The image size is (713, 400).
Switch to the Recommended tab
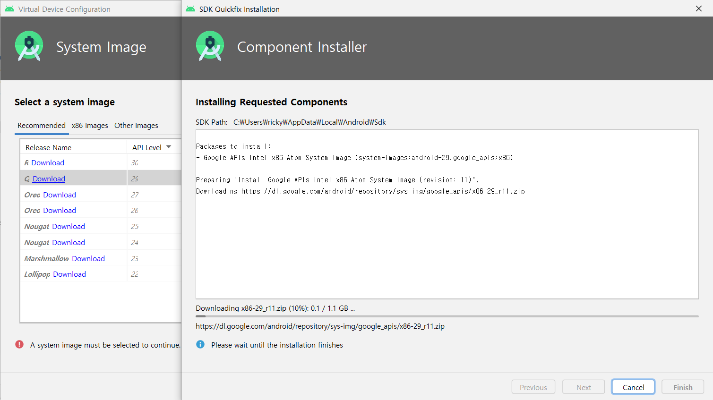42,125
